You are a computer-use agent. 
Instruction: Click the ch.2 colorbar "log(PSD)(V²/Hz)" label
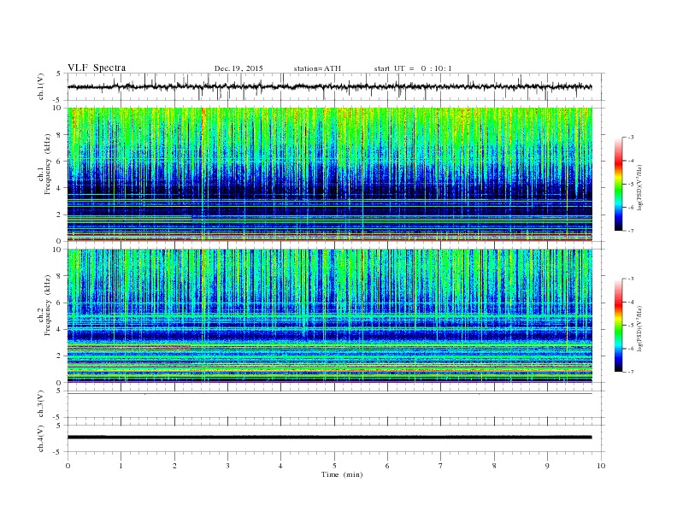[x=639, y=329]
